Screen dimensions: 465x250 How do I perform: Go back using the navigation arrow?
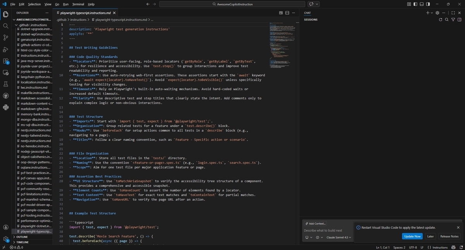tap(148, 4)
